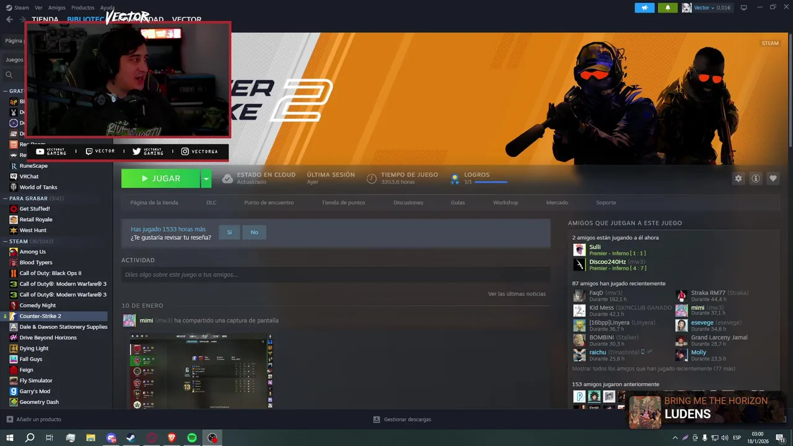Viewport: 793px width, 446px height.
Task: Click the Call of Duty: Black Ops II icon
Action: point(14,273)
